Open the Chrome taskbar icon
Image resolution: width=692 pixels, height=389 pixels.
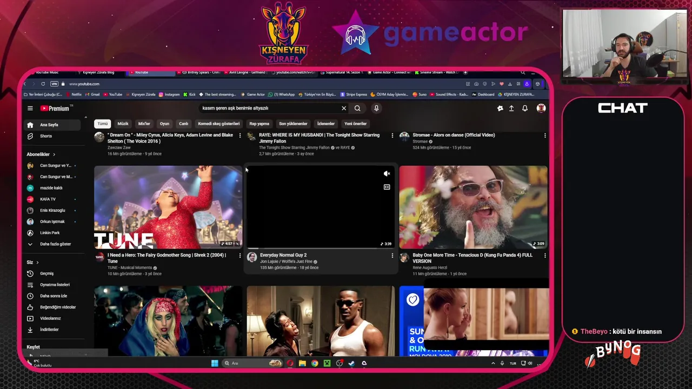click(315, 363)
